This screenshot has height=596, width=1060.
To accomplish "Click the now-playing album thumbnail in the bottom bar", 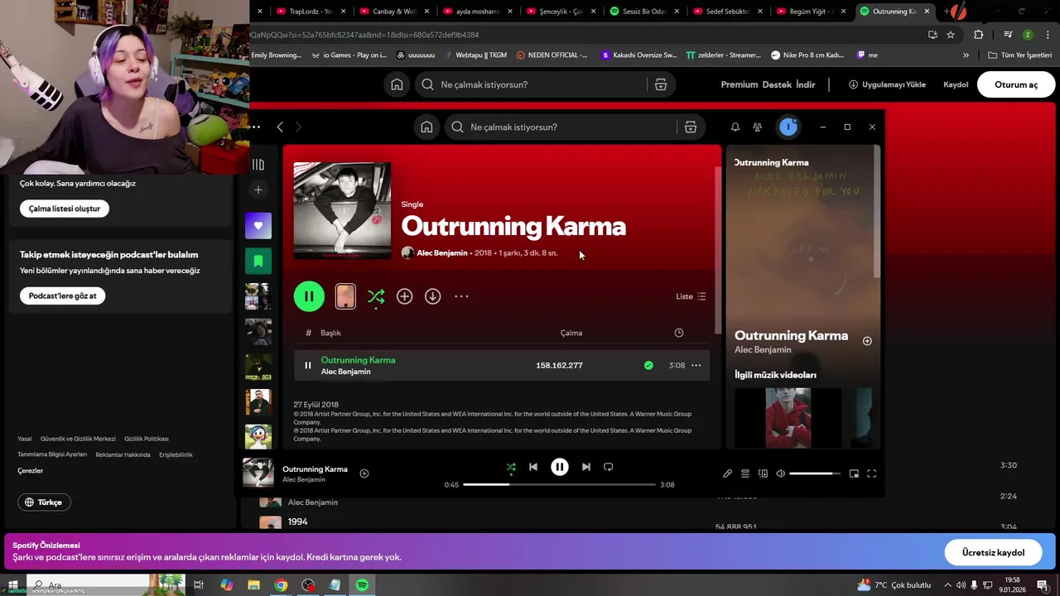I will pyautogui.click(x=258, y=473).
